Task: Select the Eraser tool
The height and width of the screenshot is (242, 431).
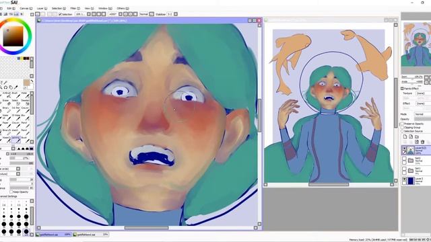Action: click(x=7, y=103)
